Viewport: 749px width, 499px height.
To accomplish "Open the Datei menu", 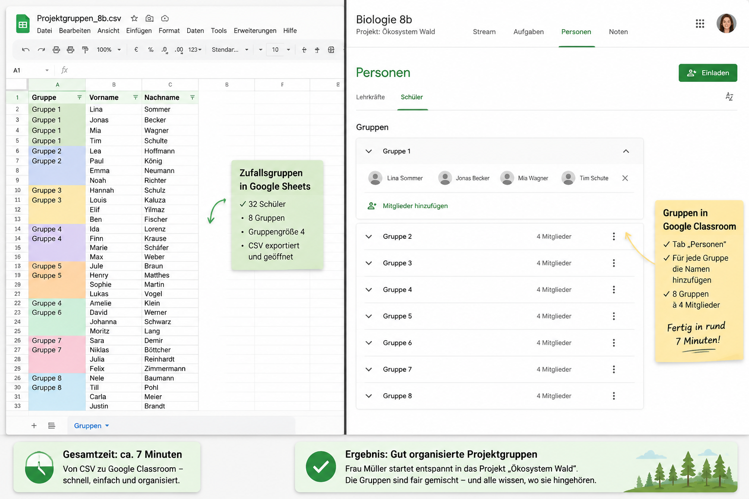I will [x=44, y=30].
